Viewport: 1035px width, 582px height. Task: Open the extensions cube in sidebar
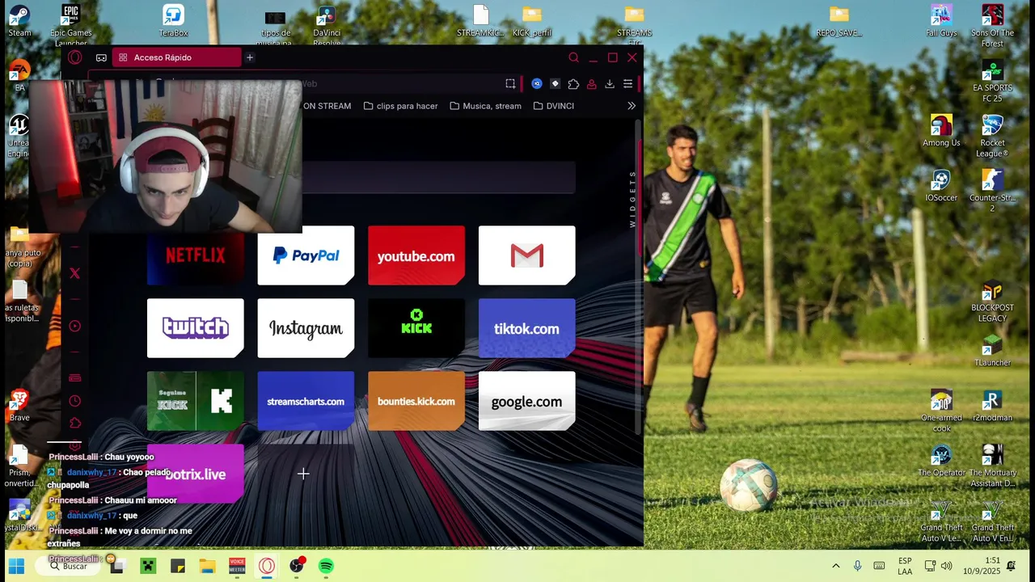pos(74,423)
